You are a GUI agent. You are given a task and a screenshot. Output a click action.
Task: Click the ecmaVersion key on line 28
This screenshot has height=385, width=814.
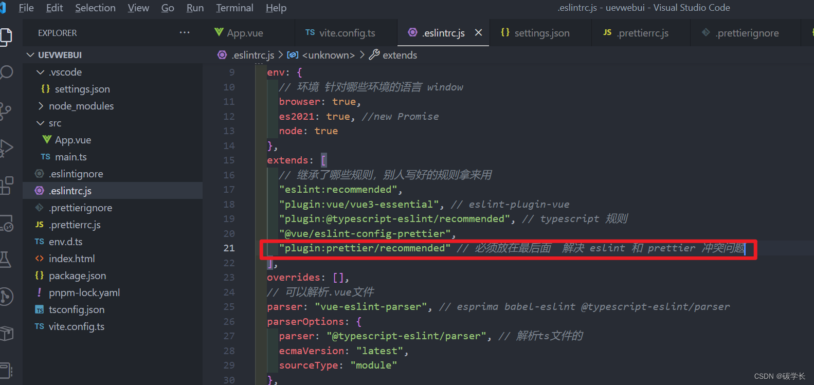click(311, 351)
